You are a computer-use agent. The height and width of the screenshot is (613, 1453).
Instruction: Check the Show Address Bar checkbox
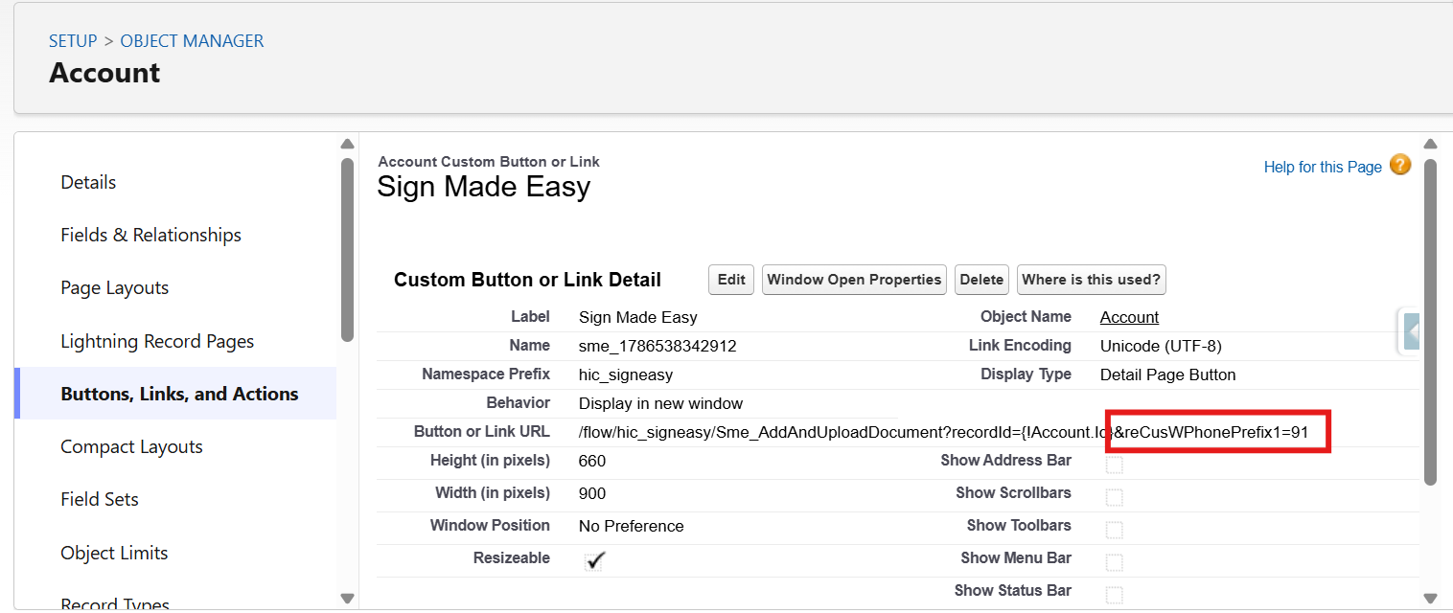[x=1114, y=465]
